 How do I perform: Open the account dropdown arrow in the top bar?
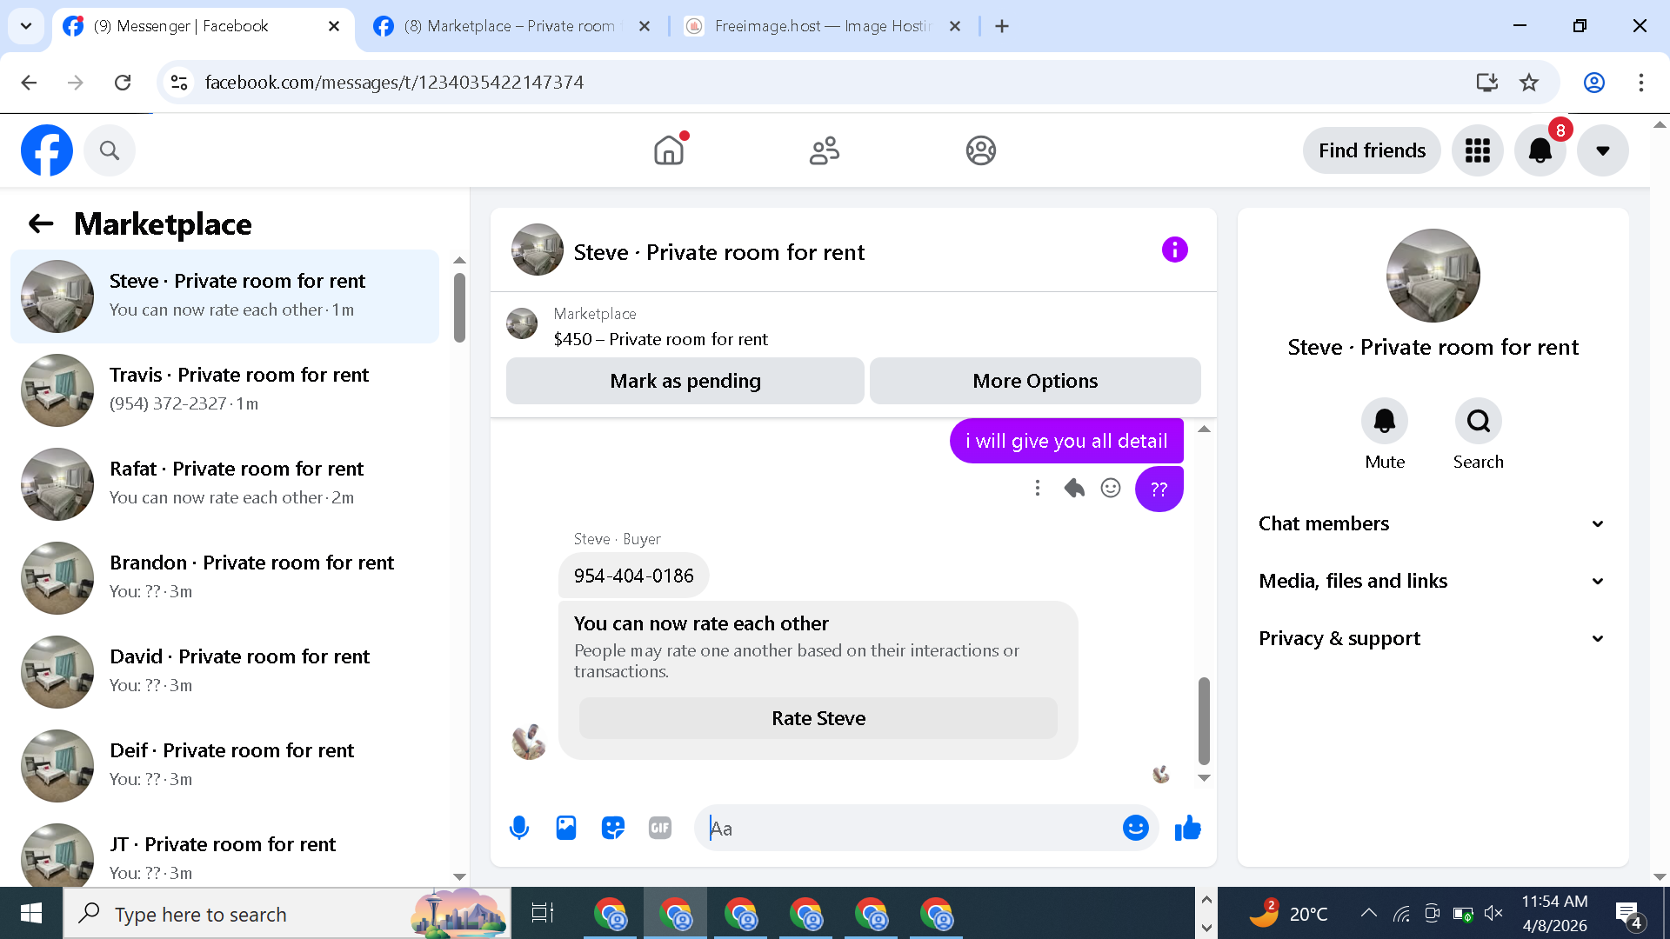click(x=1602, y=150)
